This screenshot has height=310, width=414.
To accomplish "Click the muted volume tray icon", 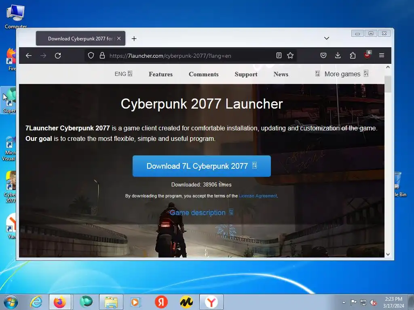I will tap(373, 303).
